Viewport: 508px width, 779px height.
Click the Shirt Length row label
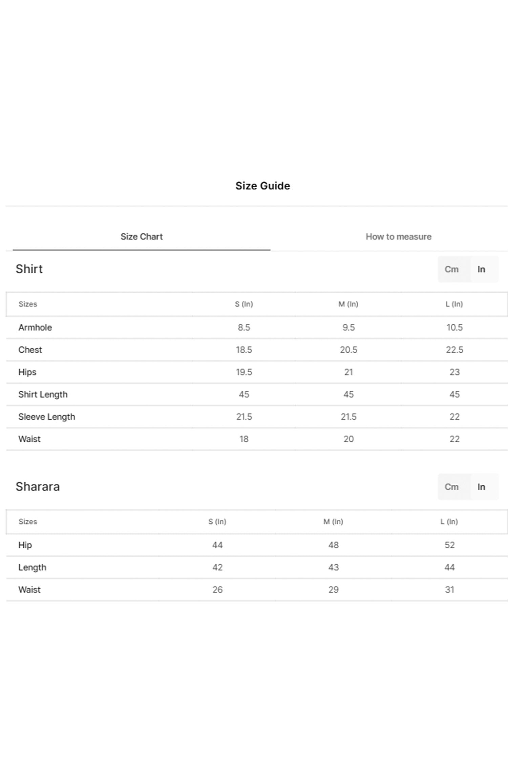[43, 395]
